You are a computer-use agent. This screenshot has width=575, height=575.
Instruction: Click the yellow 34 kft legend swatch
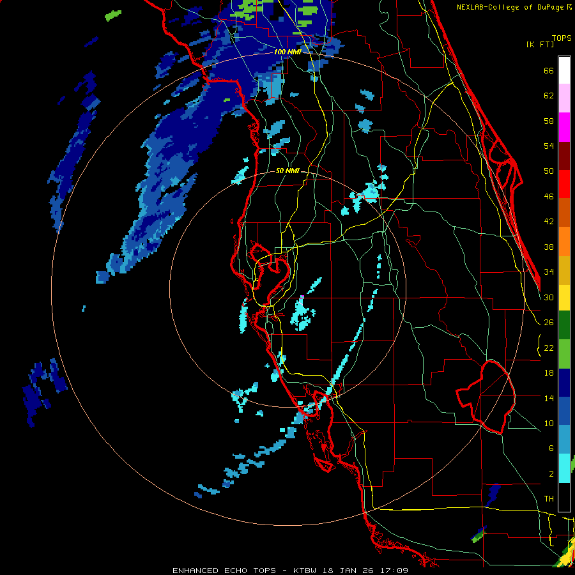[x=564, y=297]
